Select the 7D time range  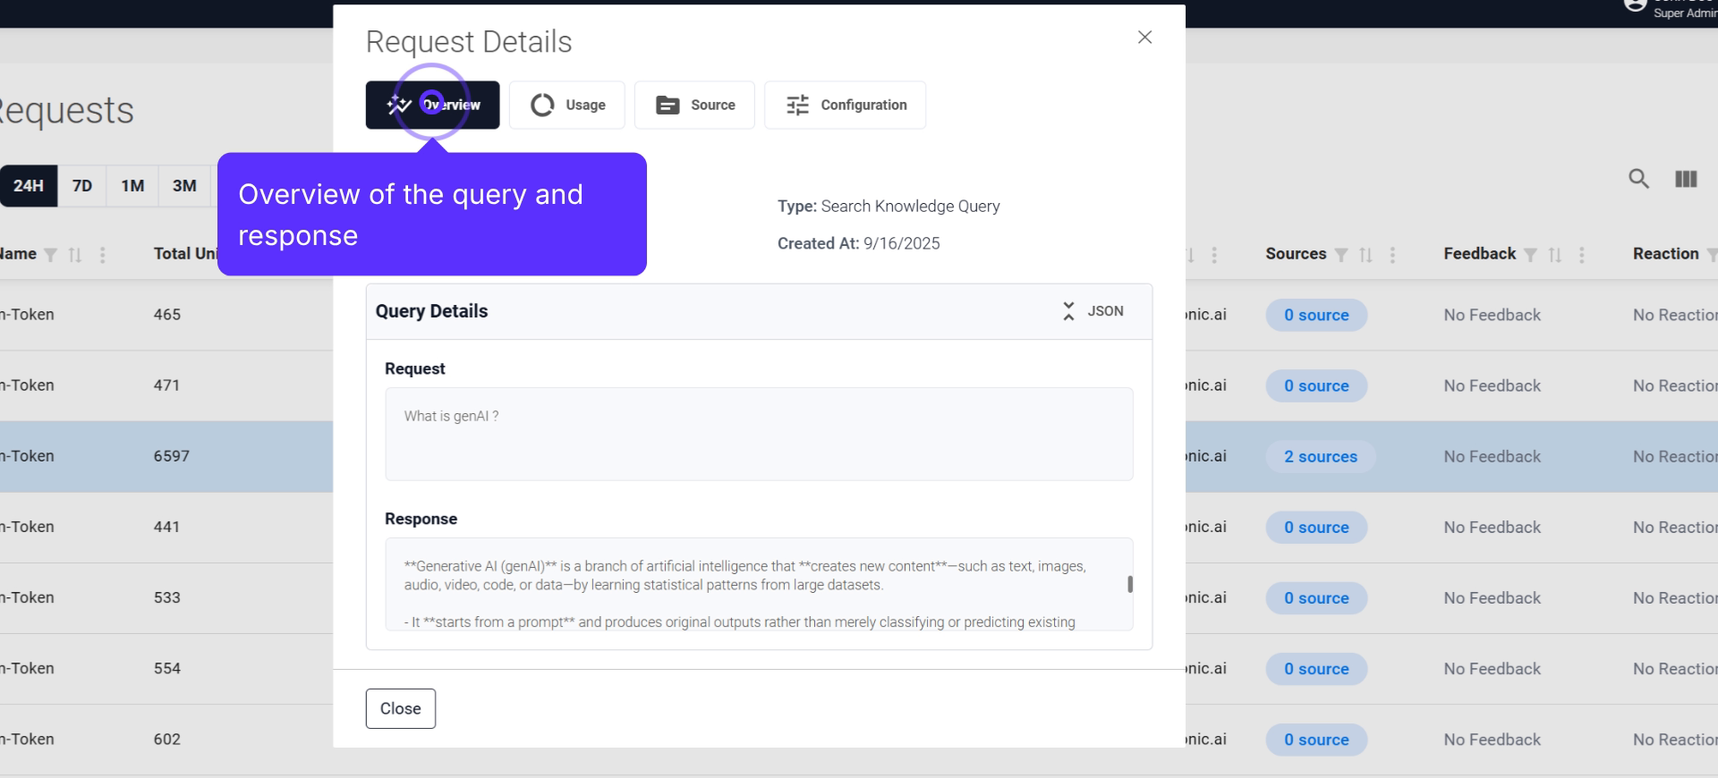tap(82, 186)
